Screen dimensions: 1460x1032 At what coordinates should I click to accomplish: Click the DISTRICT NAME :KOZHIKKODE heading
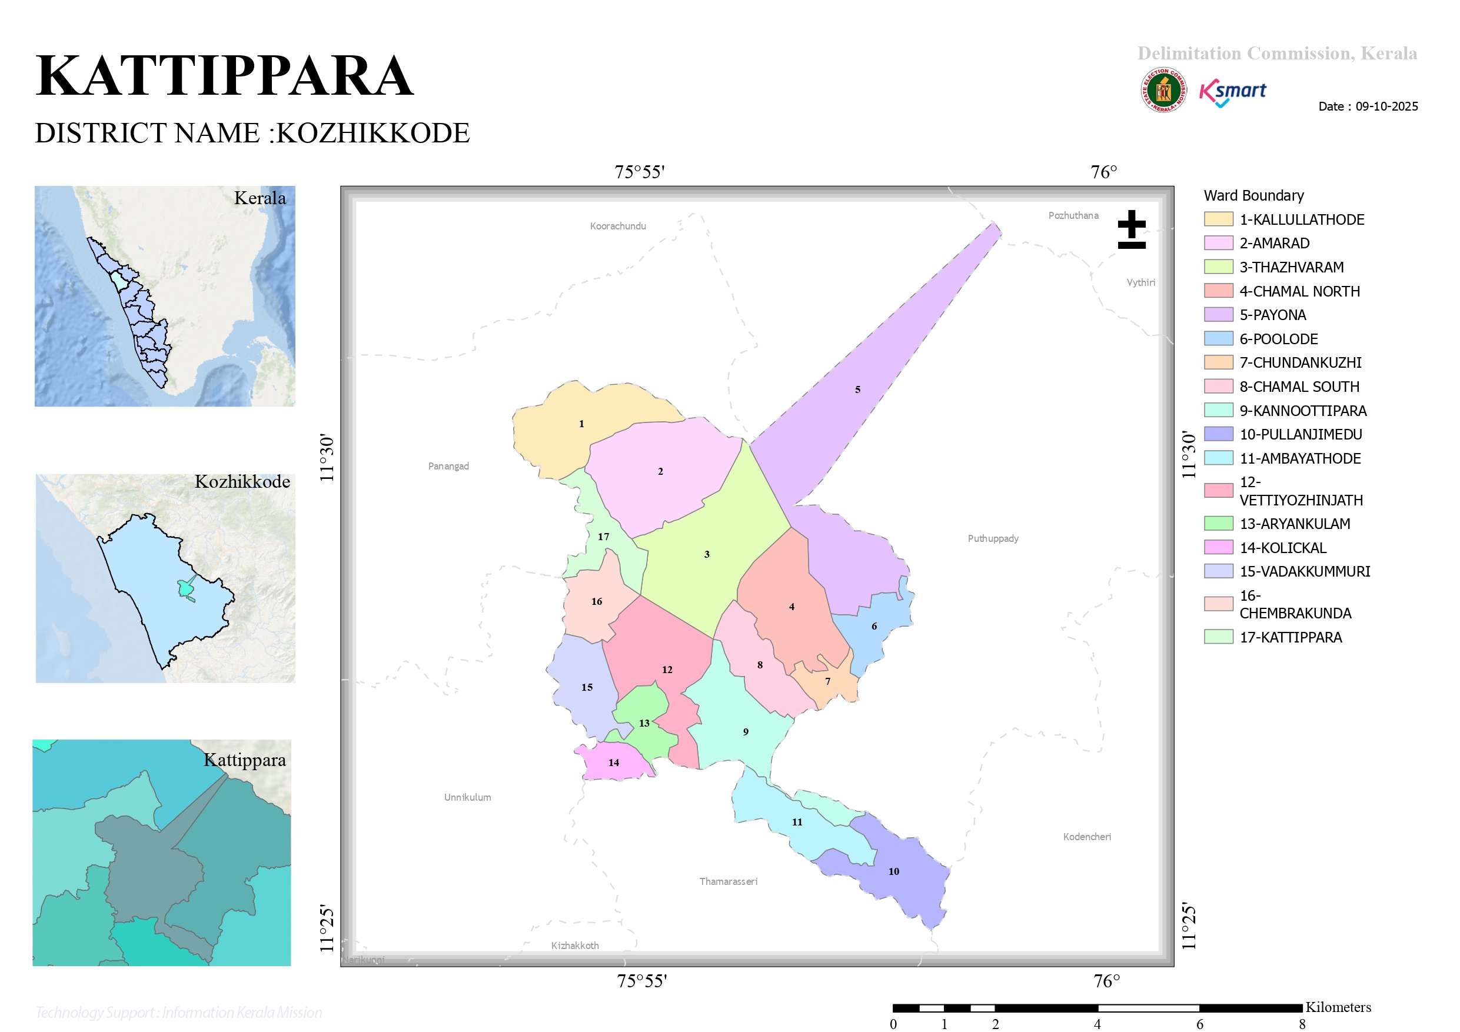(252, 133)
